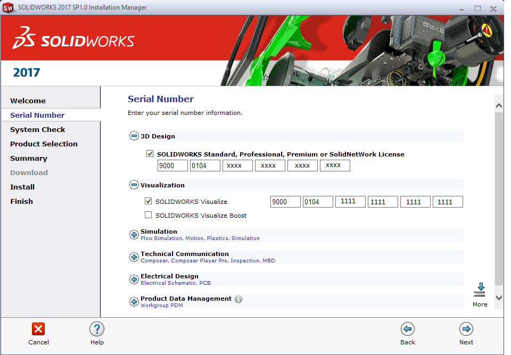The height and width of the screenshot is (355, 511).
Task: Expand the Electrical Design section
Action: 134,279
